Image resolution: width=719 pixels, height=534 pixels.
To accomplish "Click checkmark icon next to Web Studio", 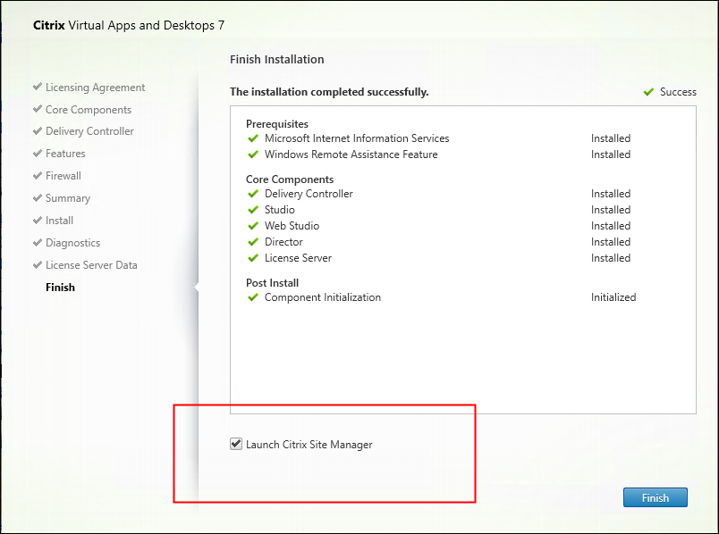I will click(253, 226).
